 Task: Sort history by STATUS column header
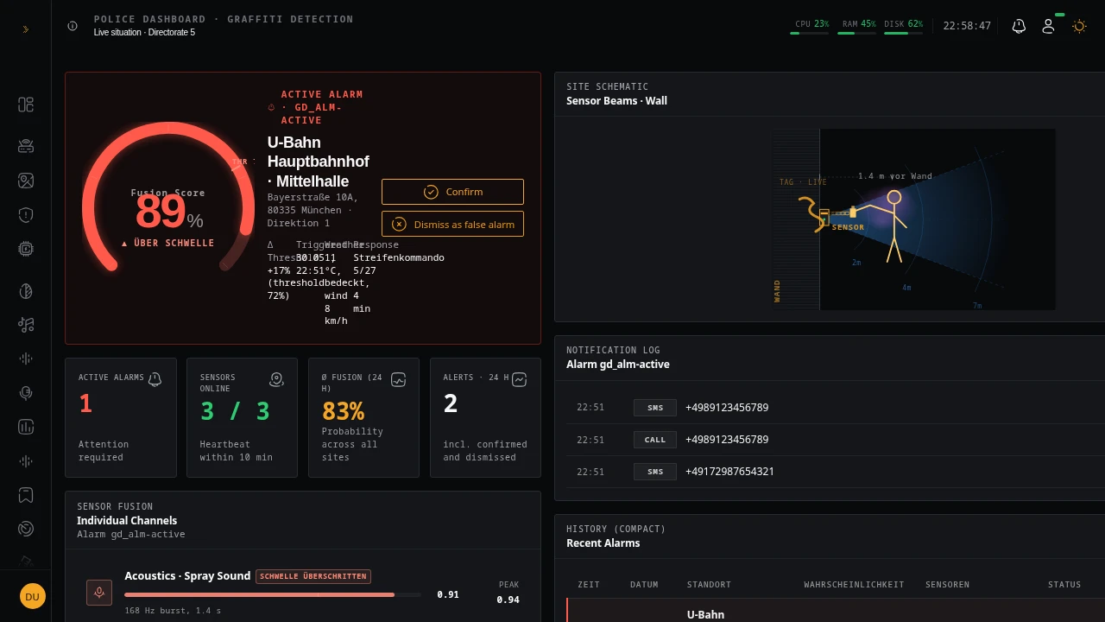pos(1064,585)
